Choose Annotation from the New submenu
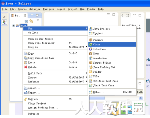 pos(112,58)
